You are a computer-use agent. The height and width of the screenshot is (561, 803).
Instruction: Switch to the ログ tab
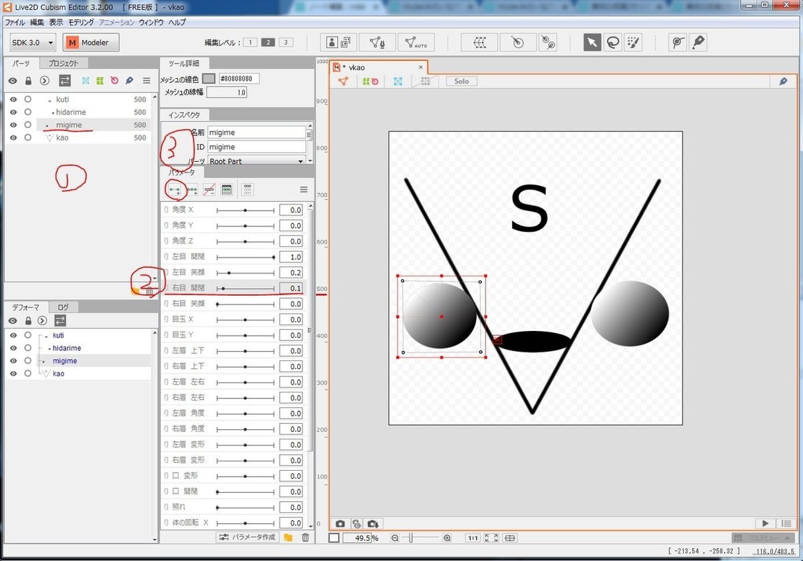(63, 308)
